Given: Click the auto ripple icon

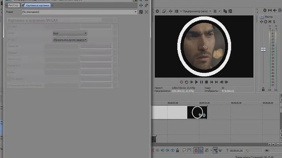Looking at the screenshot, I should 207,151.
